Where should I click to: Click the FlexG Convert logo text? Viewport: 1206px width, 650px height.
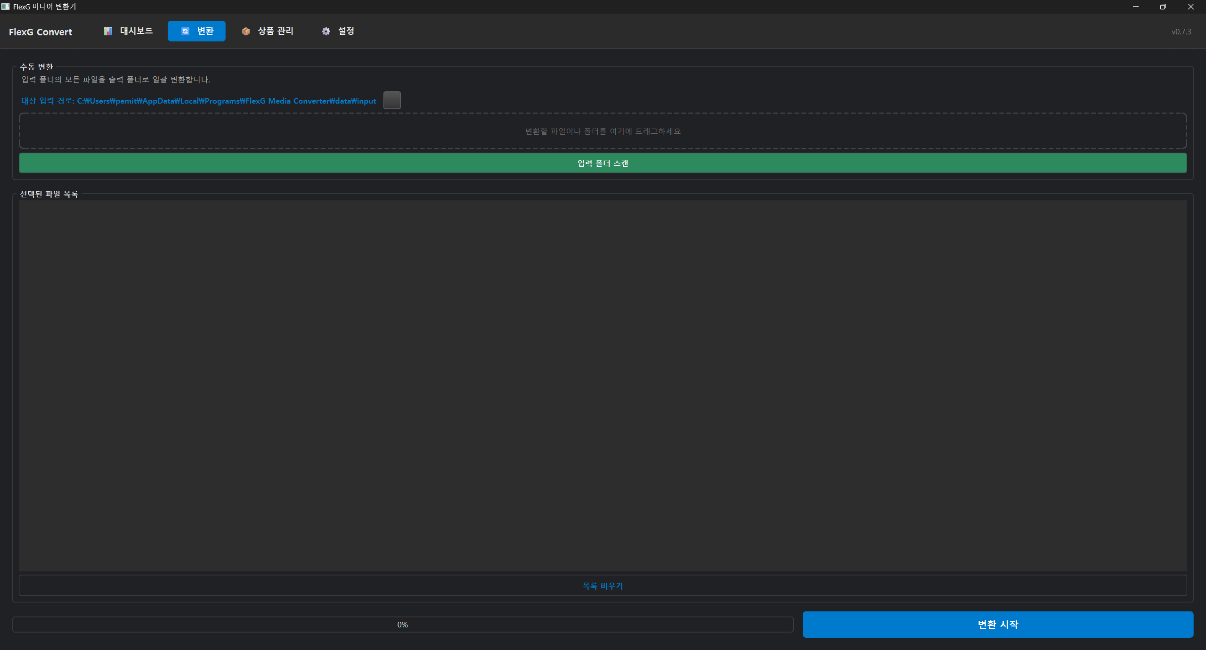click(41, 32)
